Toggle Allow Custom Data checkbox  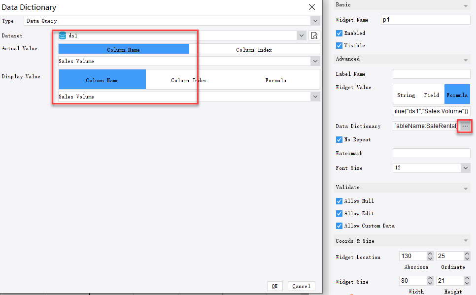[x=339, y=226]
